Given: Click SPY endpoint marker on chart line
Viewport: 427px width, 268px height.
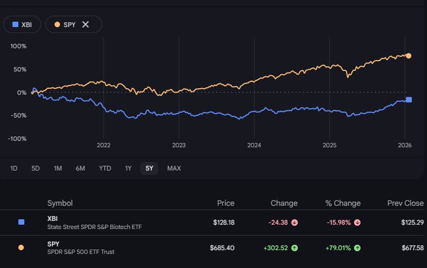Looking at the screenshot, I should (x=409, y=56).
